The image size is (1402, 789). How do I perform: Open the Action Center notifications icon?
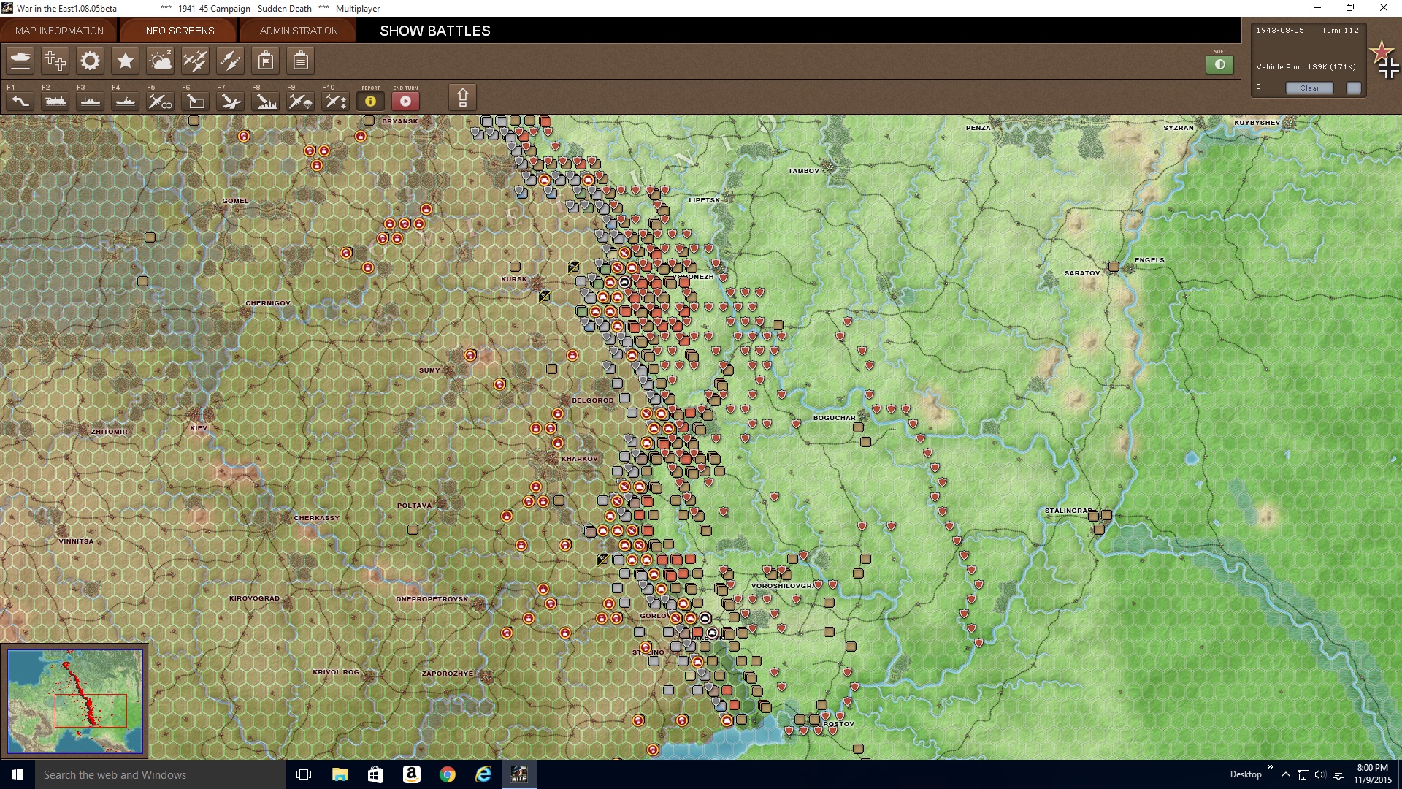[x=1338, y=774]
